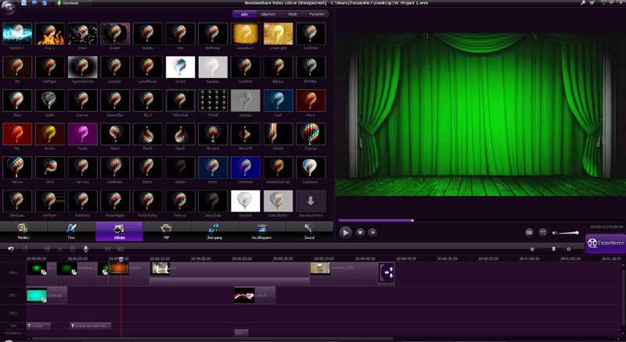
Task: Select the Brown color effect
Action: click(50, 134)
